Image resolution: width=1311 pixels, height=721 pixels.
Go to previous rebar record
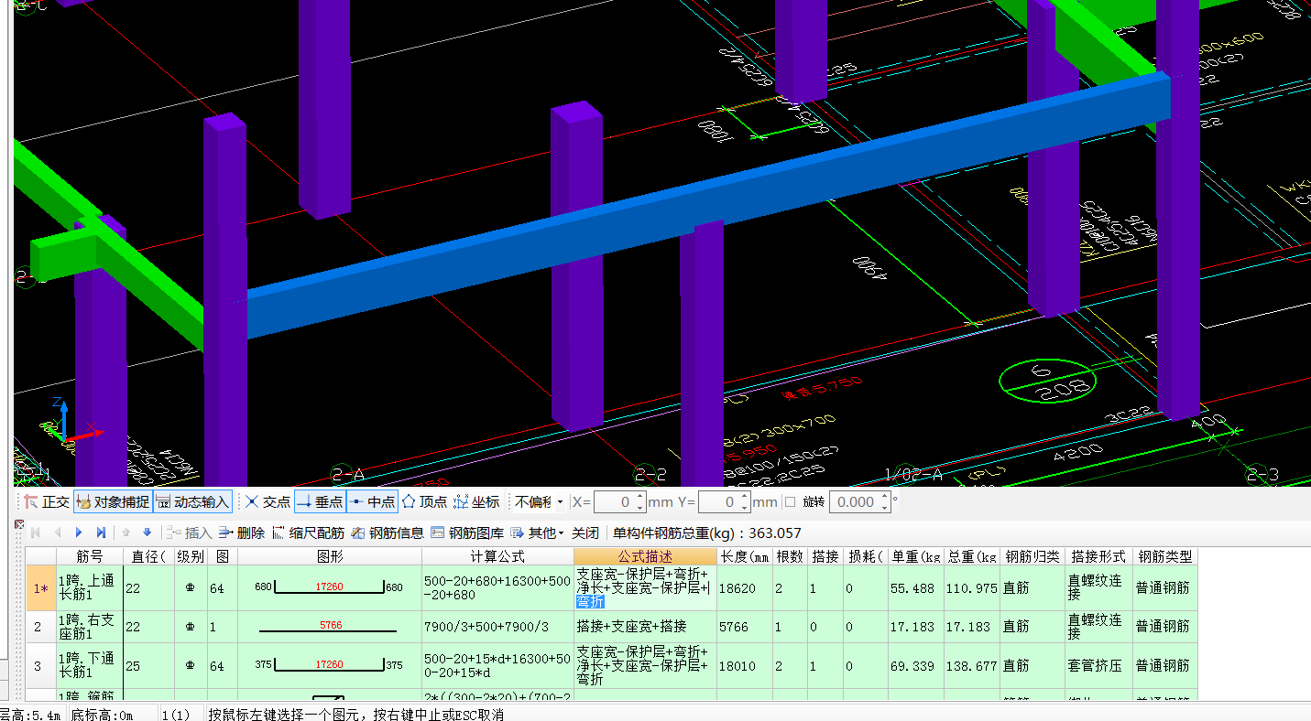pyautogui.click(x=58, y=533)
